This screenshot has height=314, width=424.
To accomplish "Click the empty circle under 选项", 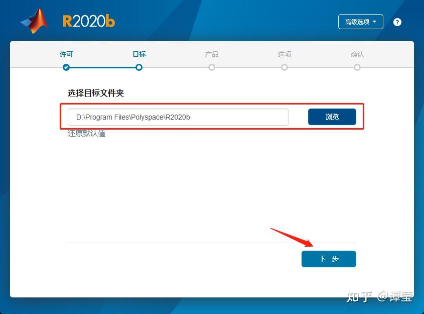I will click(x=285, y=67).
